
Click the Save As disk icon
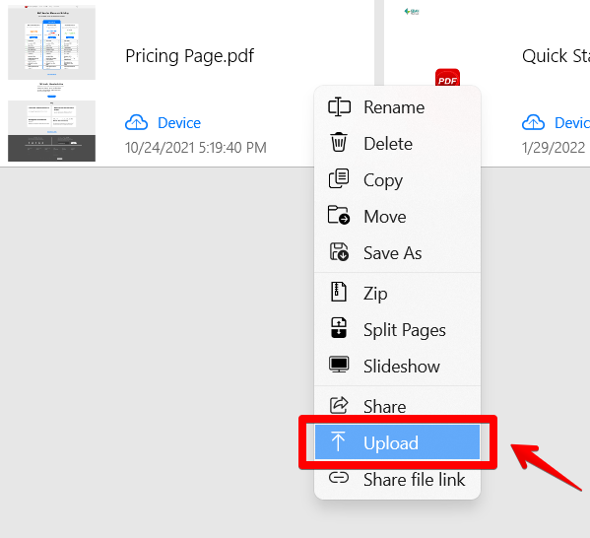click(339, 252)
